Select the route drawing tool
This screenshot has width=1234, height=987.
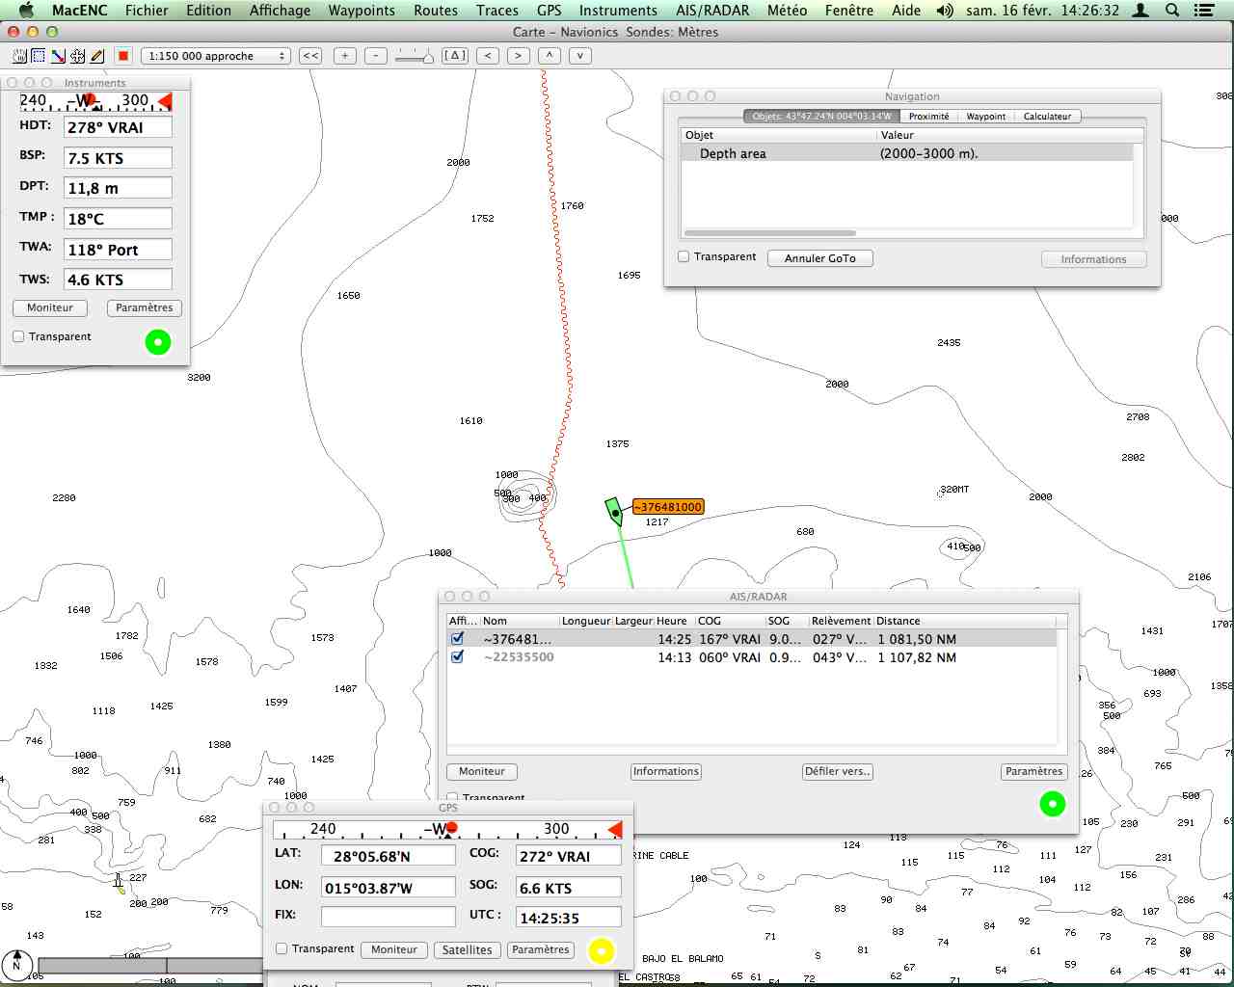[58, 56]
